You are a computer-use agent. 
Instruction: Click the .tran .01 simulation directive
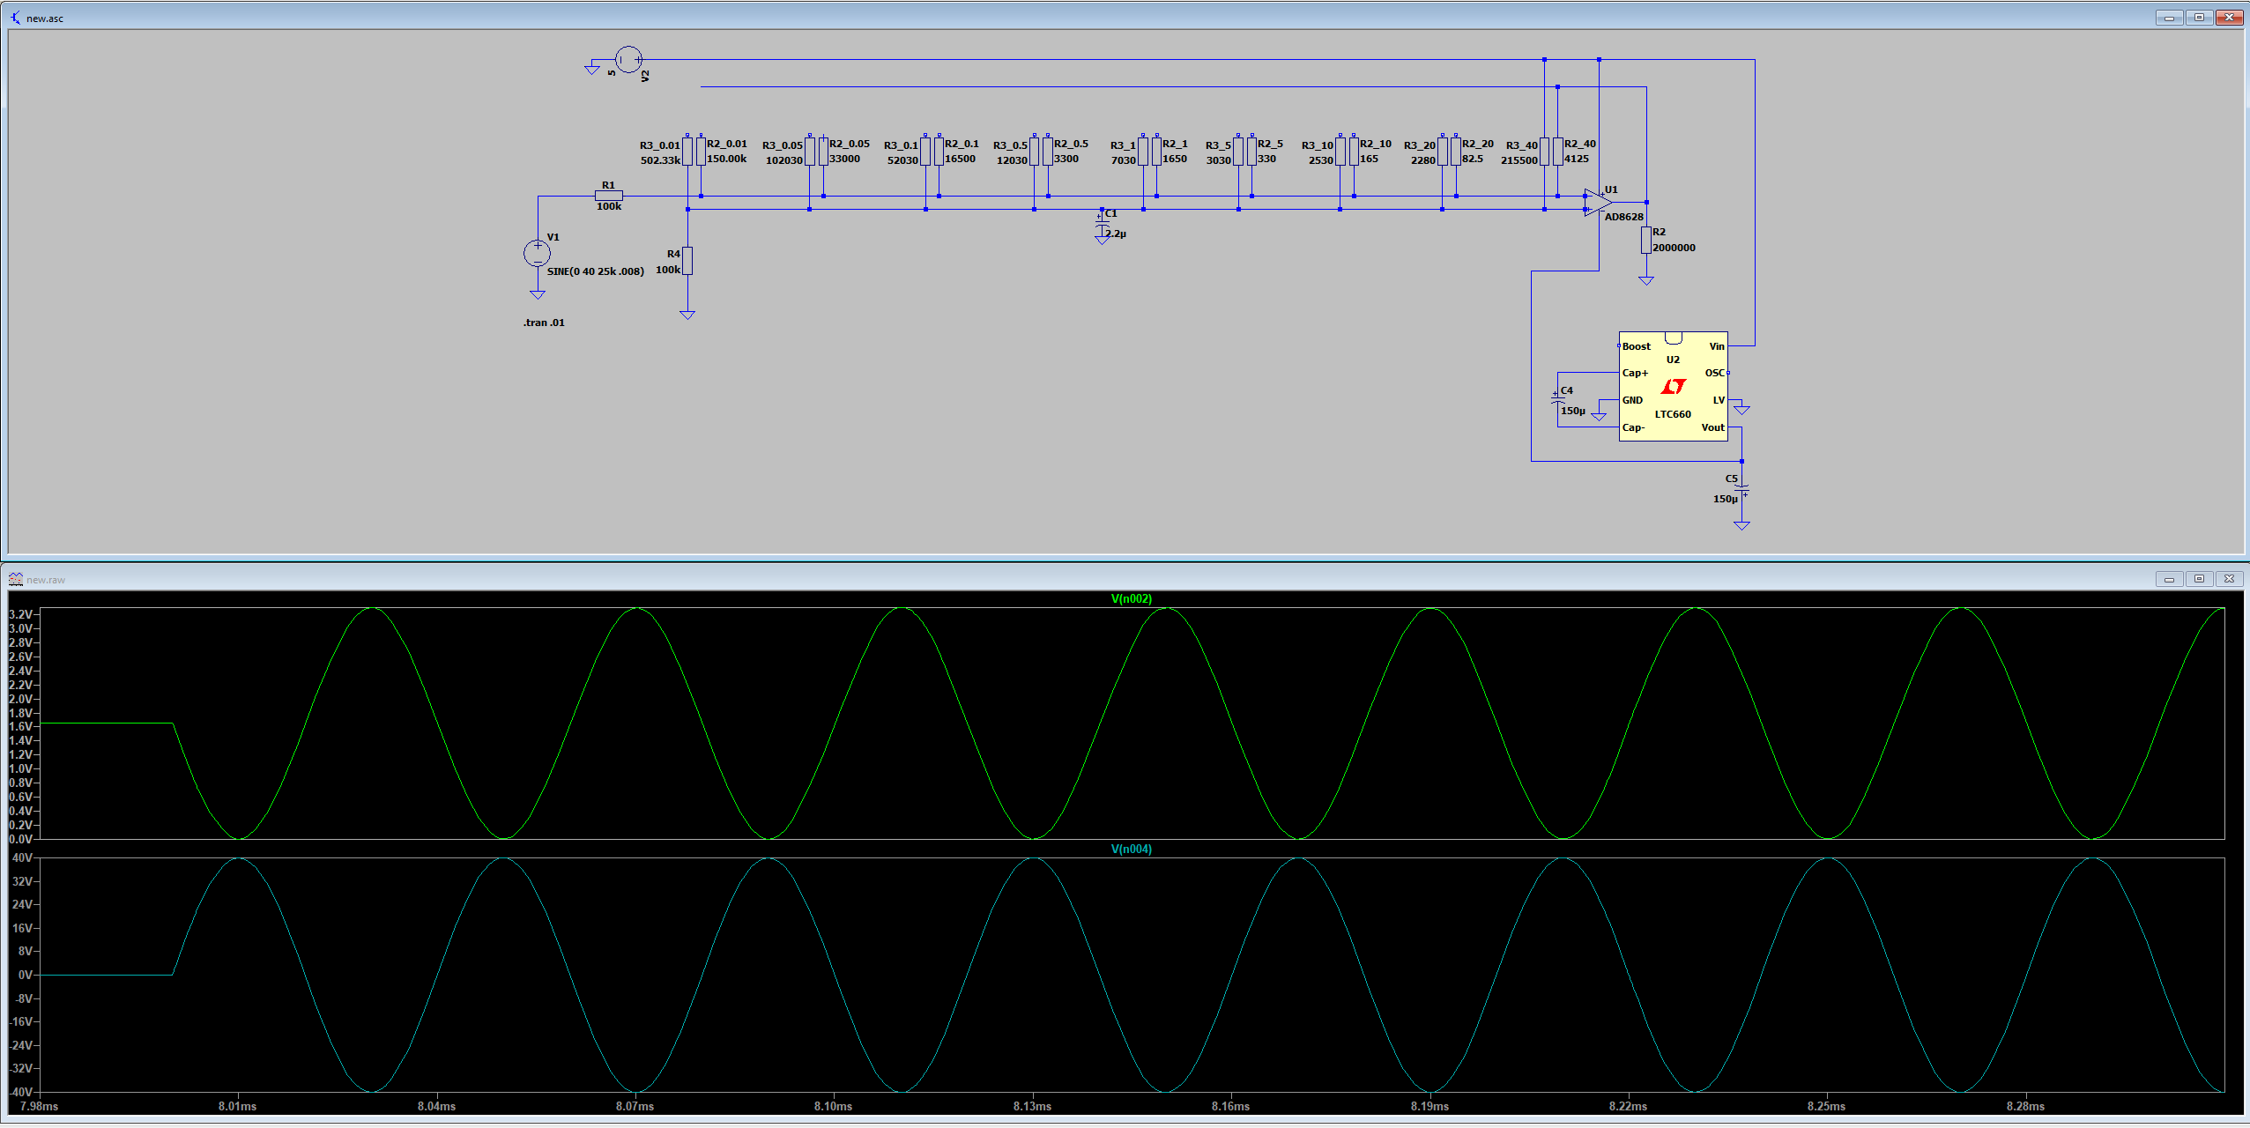tap(544, 323)
